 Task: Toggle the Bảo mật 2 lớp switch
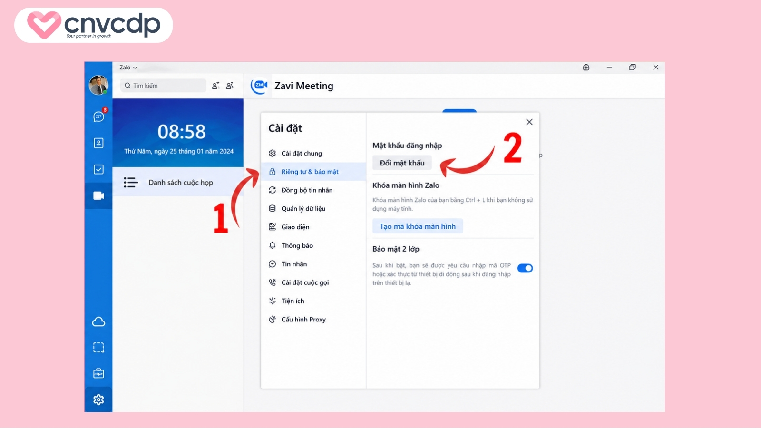coord(525,268)
